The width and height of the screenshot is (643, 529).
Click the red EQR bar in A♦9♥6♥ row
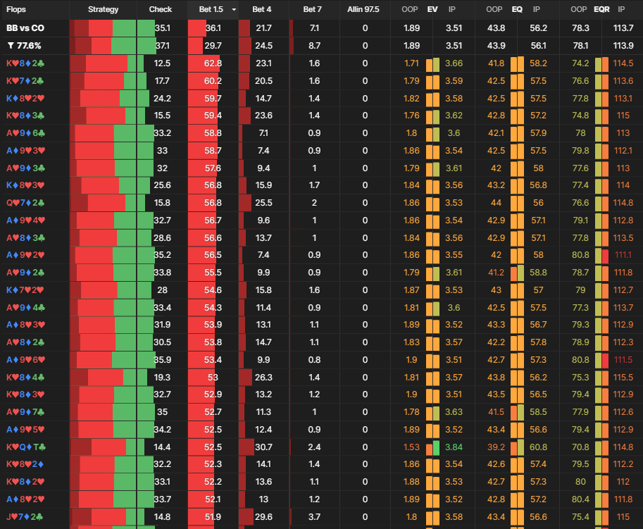[x=605, y=359]
